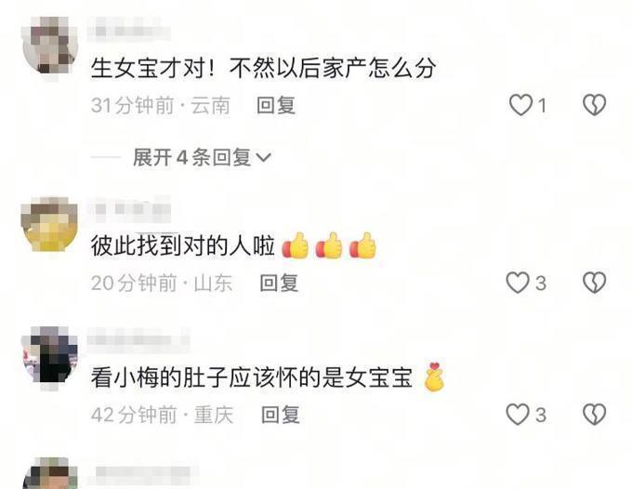This screenshot has width=632, height=489.
Task: Open avatar of the 云南 commenter
Action: coord(50,48)
